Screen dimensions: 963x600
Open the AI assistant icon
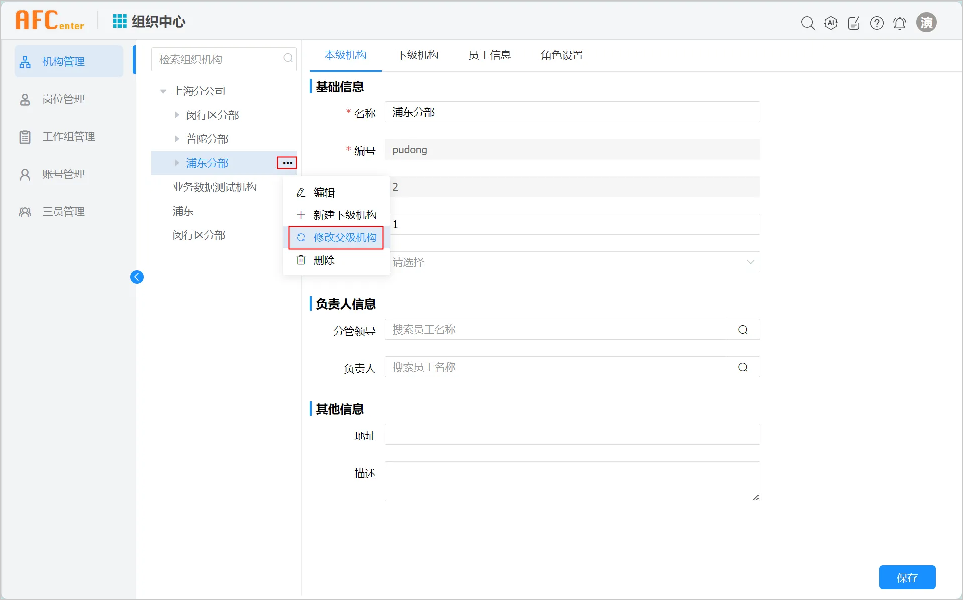[x=831, y=23]
